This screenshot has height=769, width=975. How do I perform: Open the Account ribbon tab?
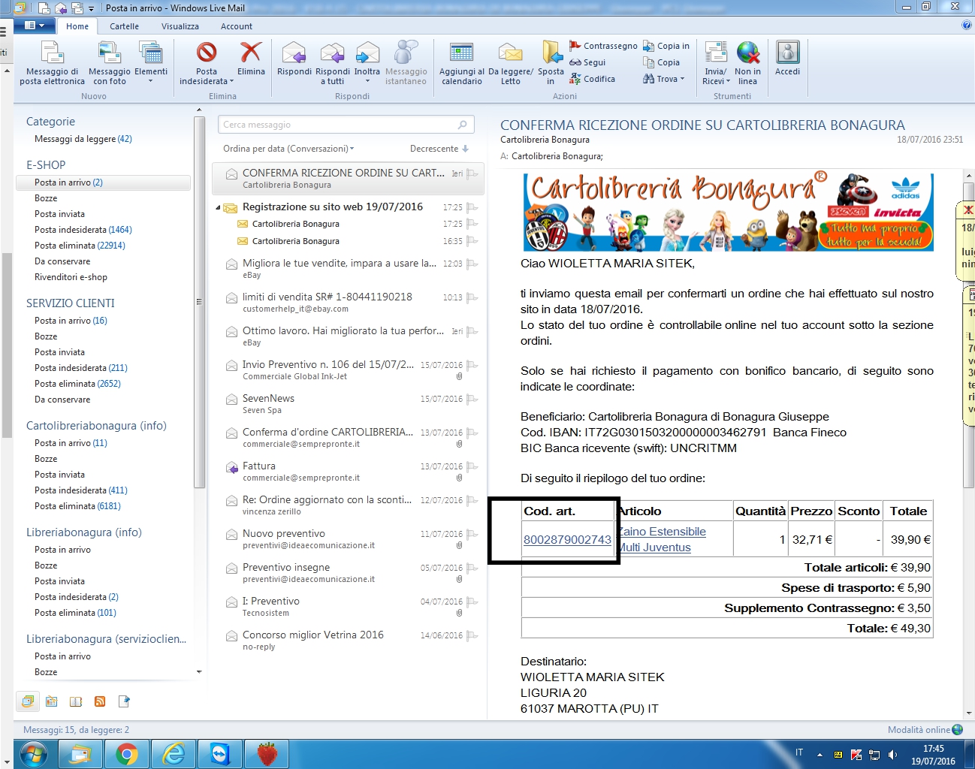click(237, 26)
